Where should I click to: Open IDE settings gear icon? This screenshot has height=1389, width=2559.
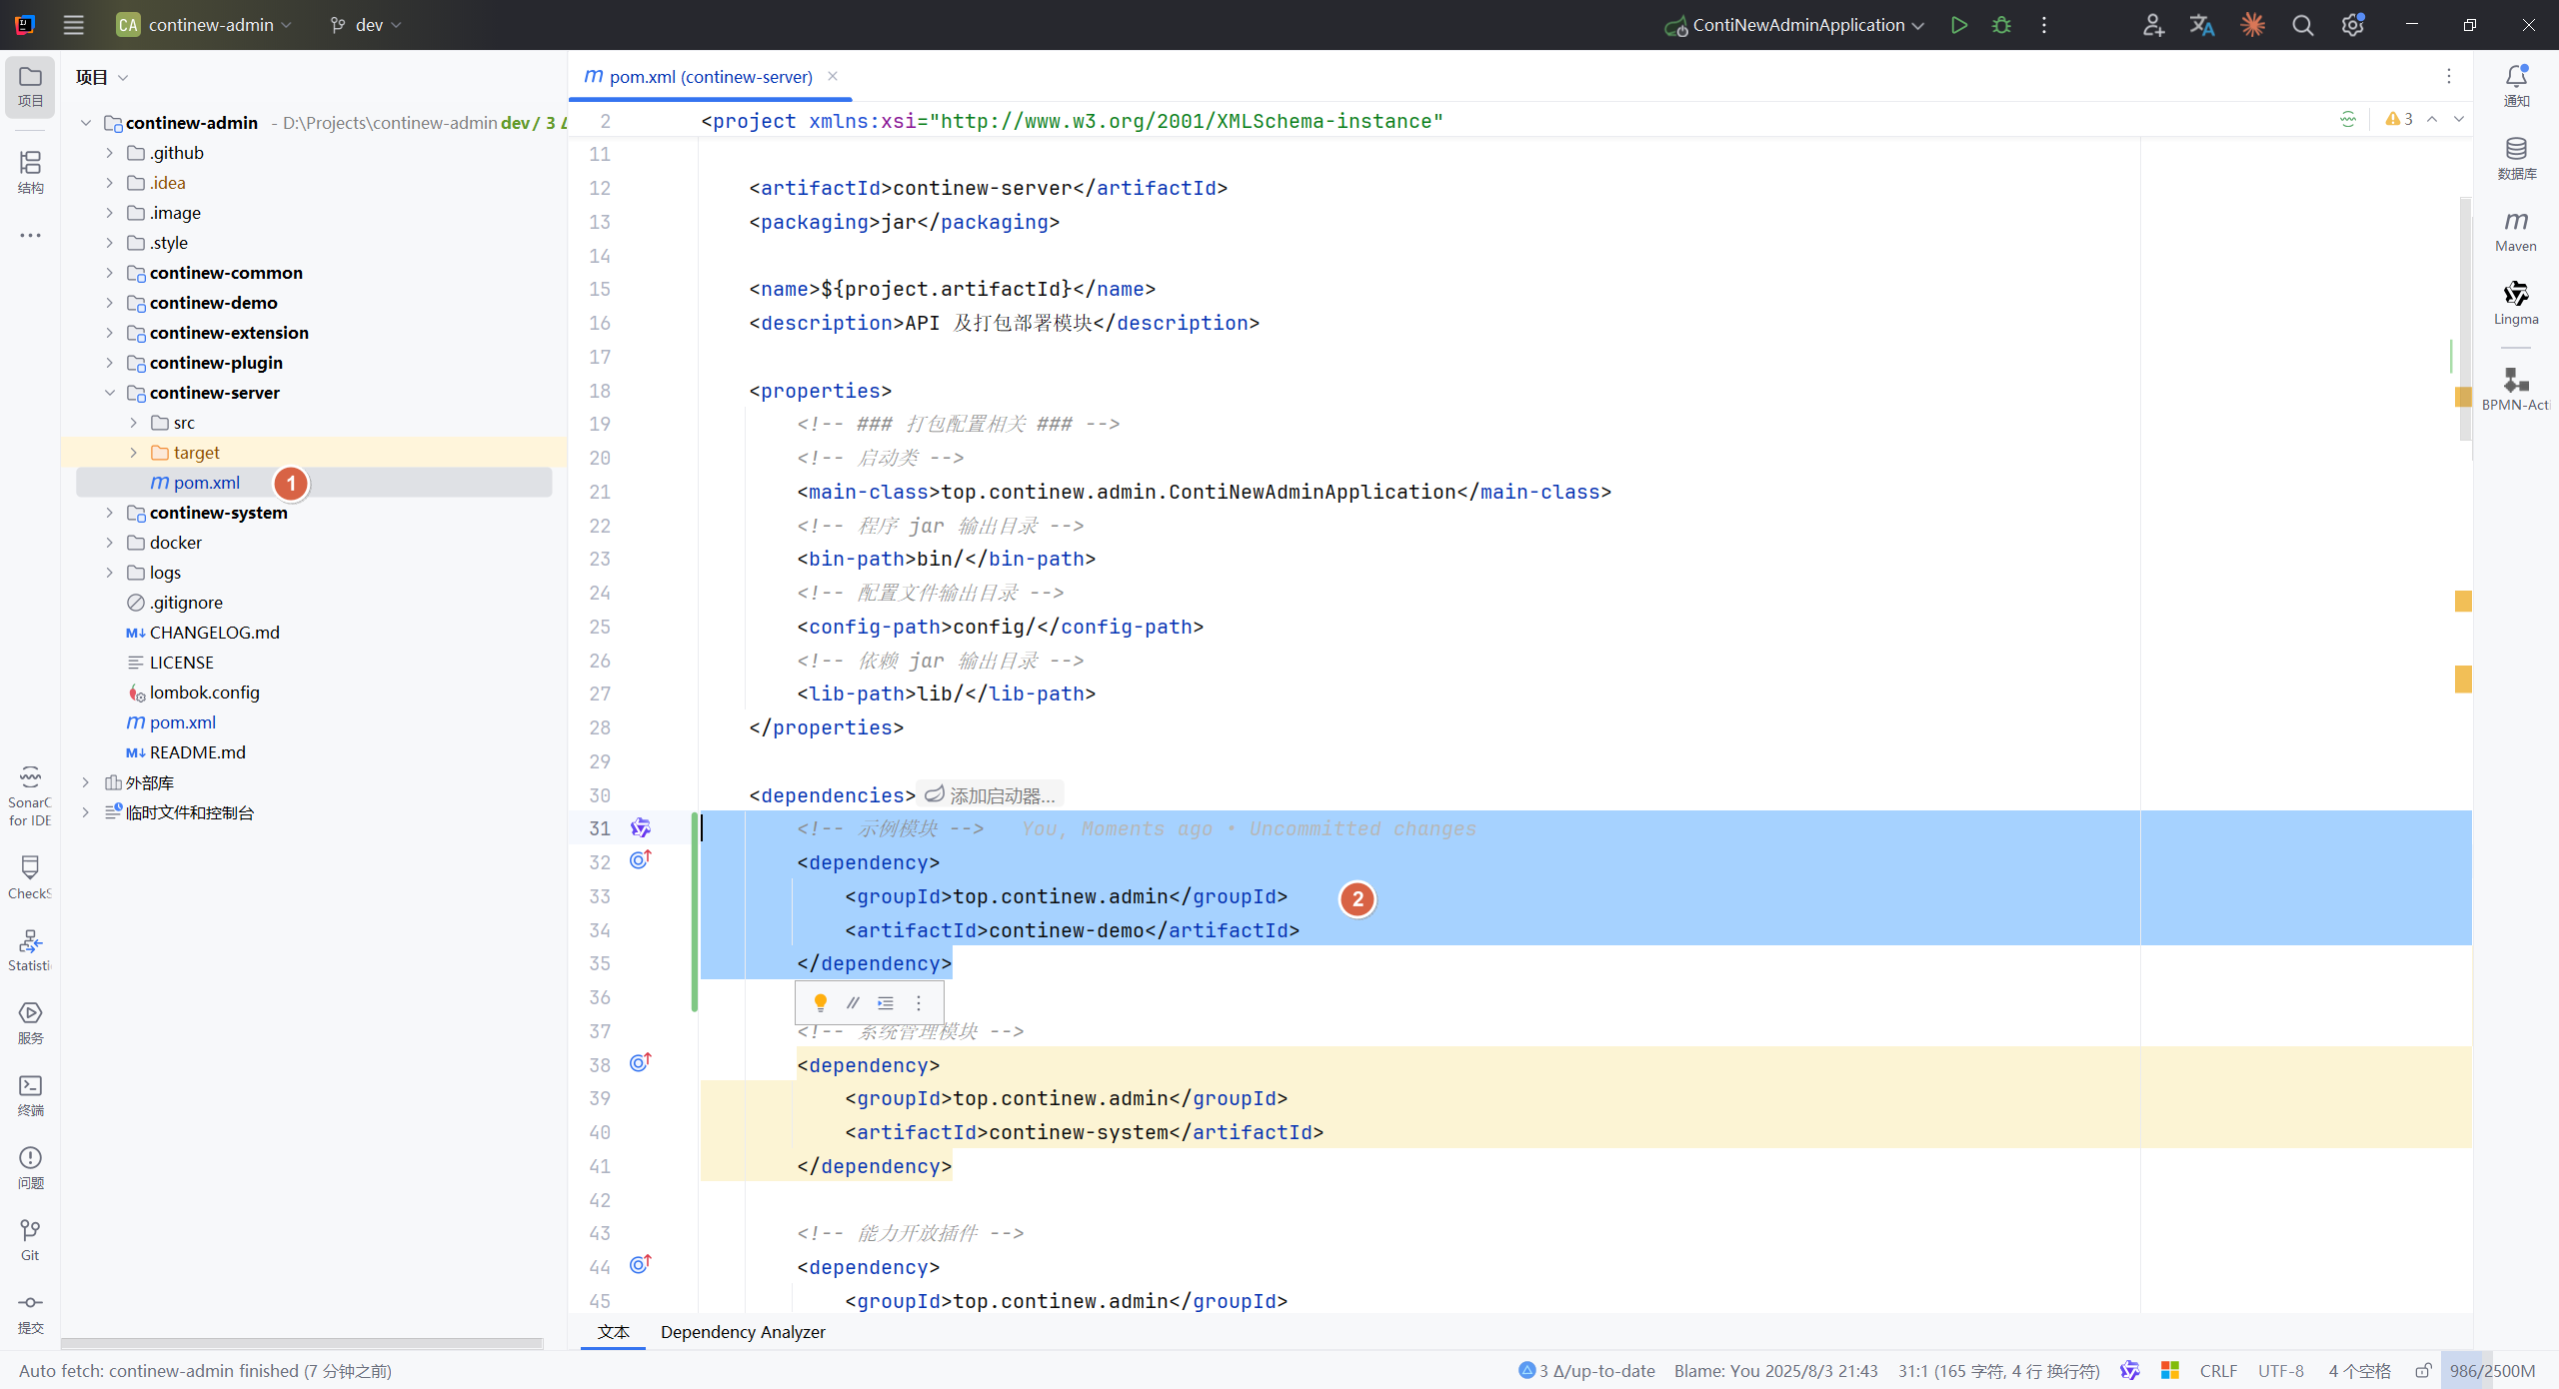tap(2353, 25)
